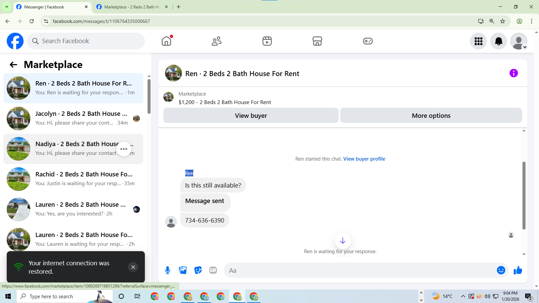539x303 pixels.
Task: Open the emoji picker smiley
Action: (x=501, y=270)
